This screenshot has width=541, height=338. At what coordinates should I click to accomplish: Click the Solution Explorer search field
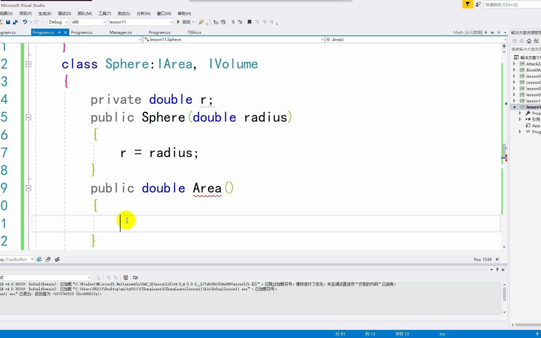[x=526, y=49]
